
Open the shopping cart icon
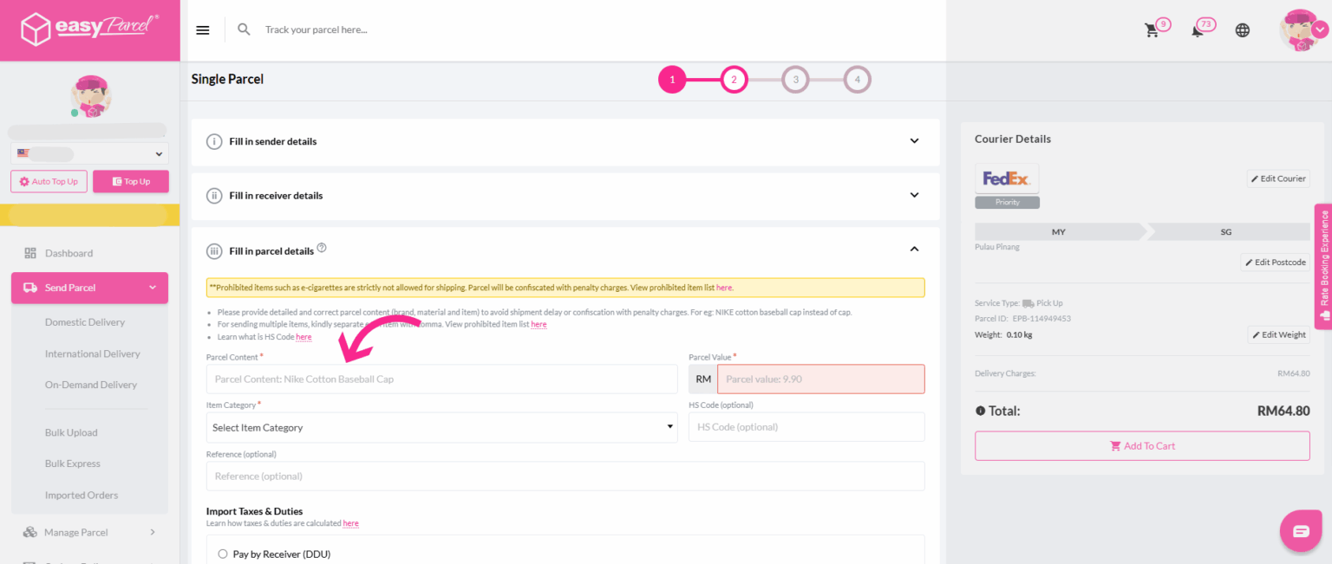(x=1152, y=30)
